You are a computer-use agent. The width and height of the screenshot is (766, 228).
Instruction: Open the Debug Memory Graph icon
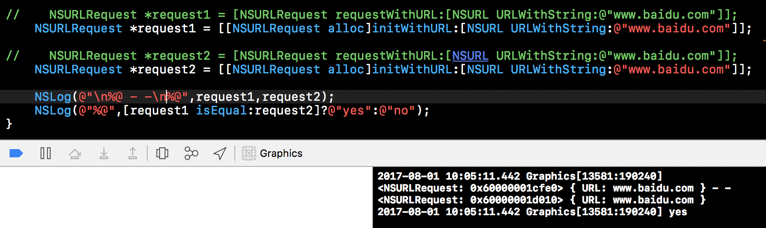(x=191, y=153)
